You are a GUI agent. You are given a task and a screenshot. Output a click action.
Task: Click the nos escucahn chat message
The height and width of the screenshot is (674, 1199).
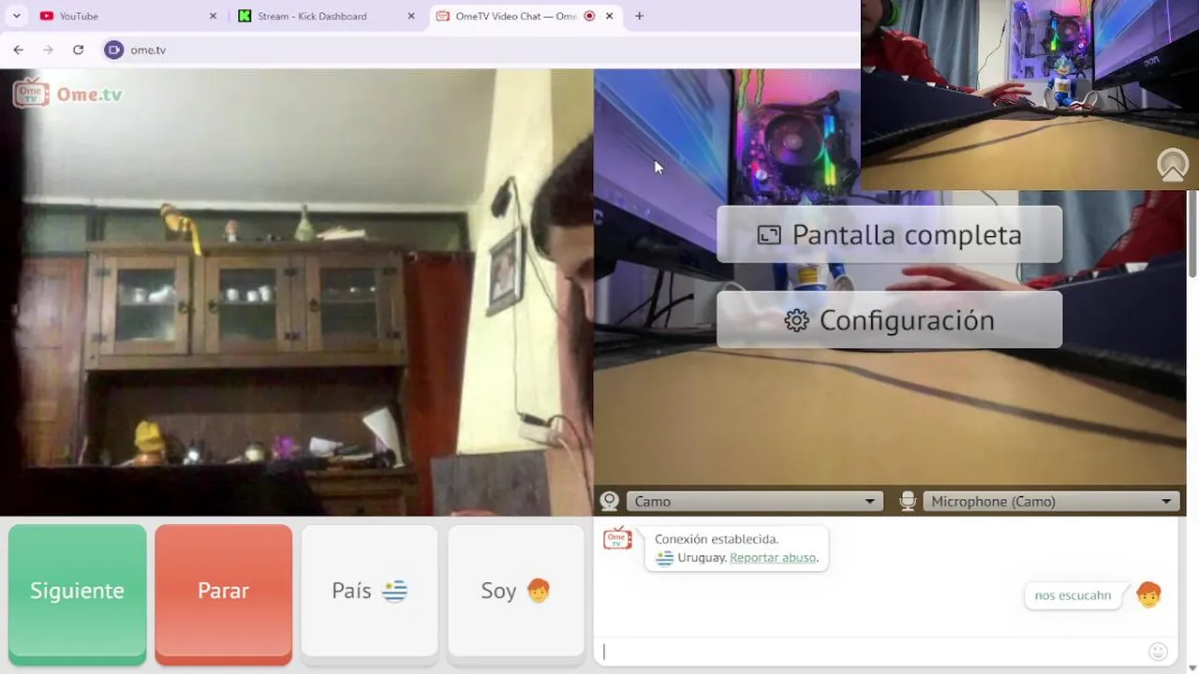point(1073,595)
